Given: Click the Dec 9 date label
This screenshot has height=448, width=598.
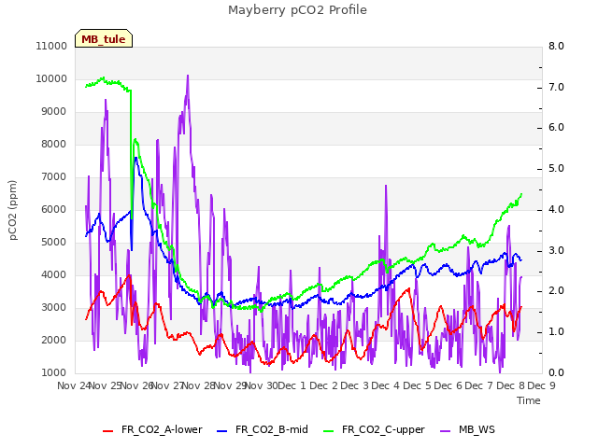Looking at the screenshot, I should pyautogui.click(x=541, y=385).
